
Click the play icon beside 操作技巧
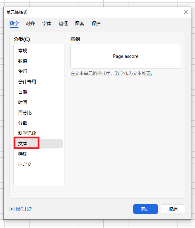pos(12,209)
